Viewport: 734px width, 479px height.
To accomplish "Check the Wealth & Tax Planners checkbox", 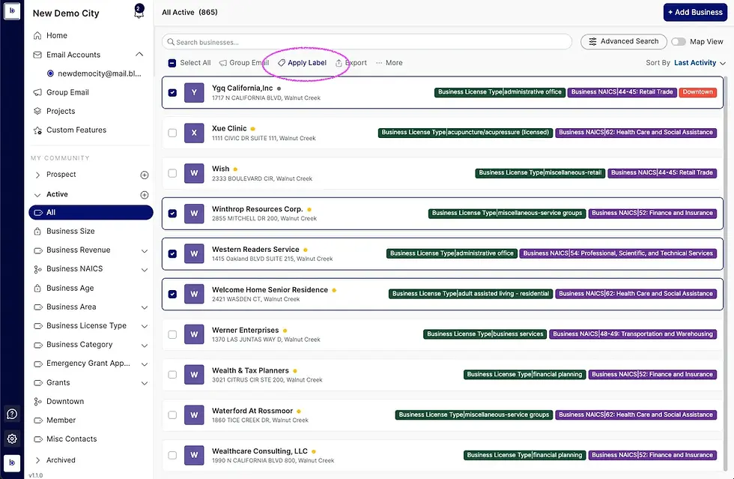I will coord(172,375).
